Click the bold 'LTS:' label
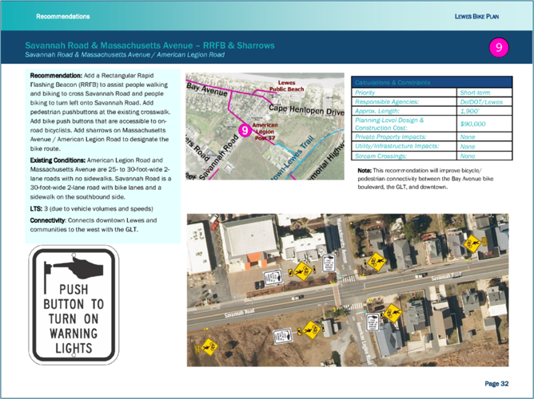Viewport: 534px width, 399px height. 36,208
